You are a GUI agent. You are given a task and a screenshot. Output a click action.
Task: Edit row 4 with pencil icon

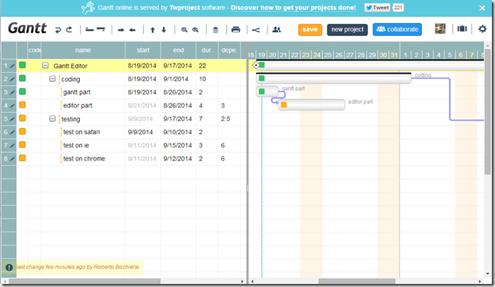[x=12, y=106]
